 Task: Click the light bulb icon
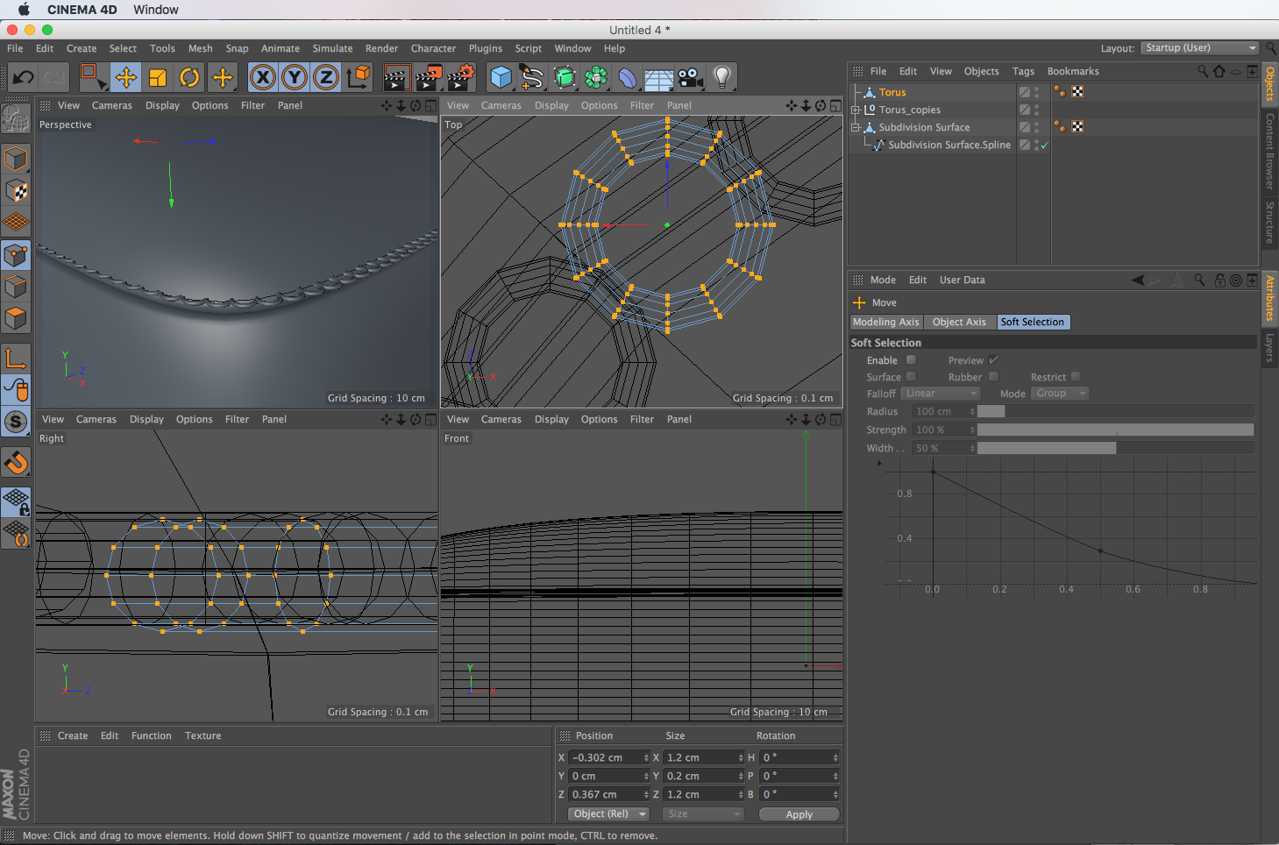[x=721, y=78]
